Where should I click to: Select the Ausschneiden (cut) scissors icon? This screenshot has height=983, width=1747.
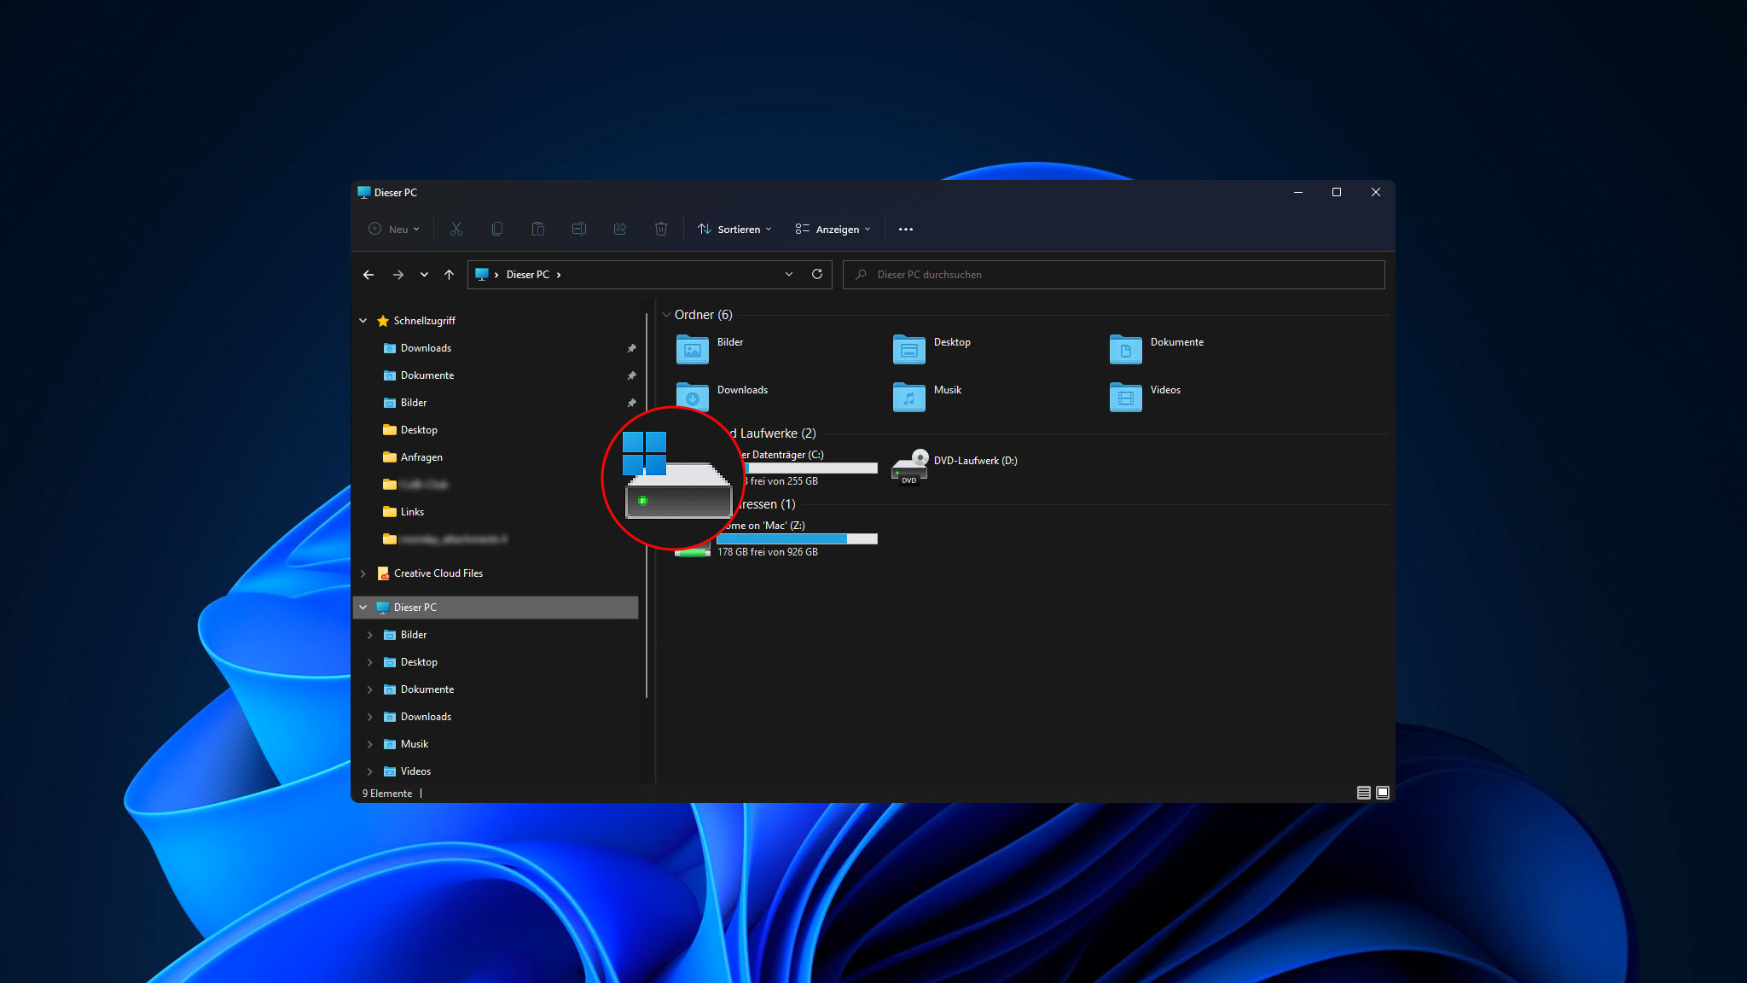coord(456,229)
